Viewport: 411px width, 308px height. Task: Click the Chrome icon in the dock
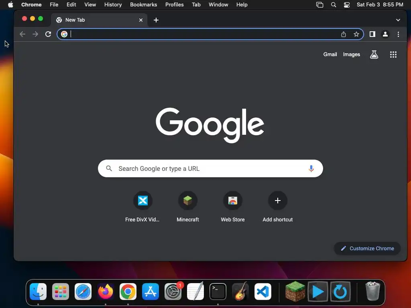tap(128, 292)
